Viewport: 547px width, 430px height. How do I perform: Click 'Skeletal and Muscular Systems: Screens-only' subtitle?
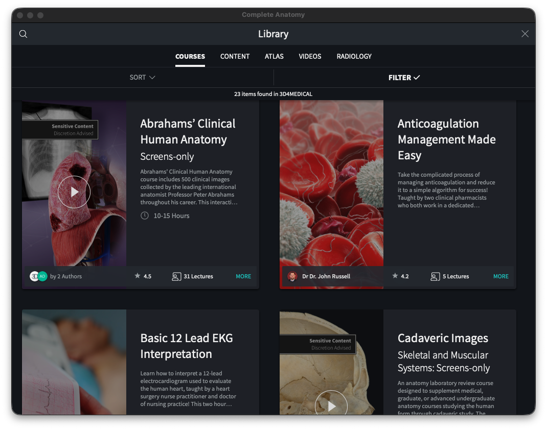click(x=443, y=362)
